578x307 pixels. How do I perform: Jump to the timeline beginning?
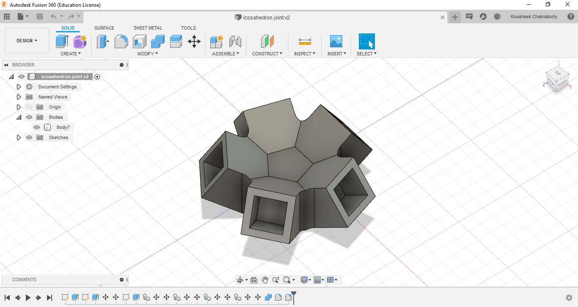7,298
